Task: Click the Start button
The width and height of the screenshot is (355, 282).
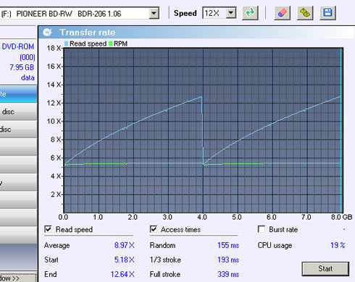Action: (325, 268)
